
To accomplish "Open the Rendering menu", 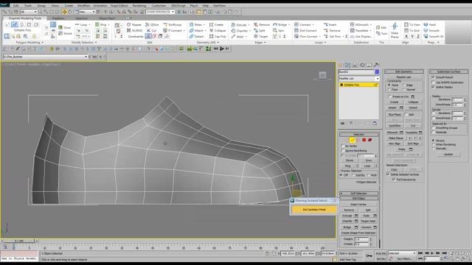I will click(x=139, y=5).
